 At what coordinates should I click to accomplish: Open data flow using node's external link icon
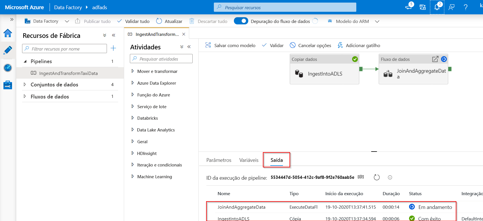[x=435, y=59]
